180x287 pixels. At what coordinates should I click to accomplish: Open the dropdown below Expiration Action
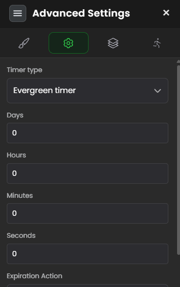[88, 286]
